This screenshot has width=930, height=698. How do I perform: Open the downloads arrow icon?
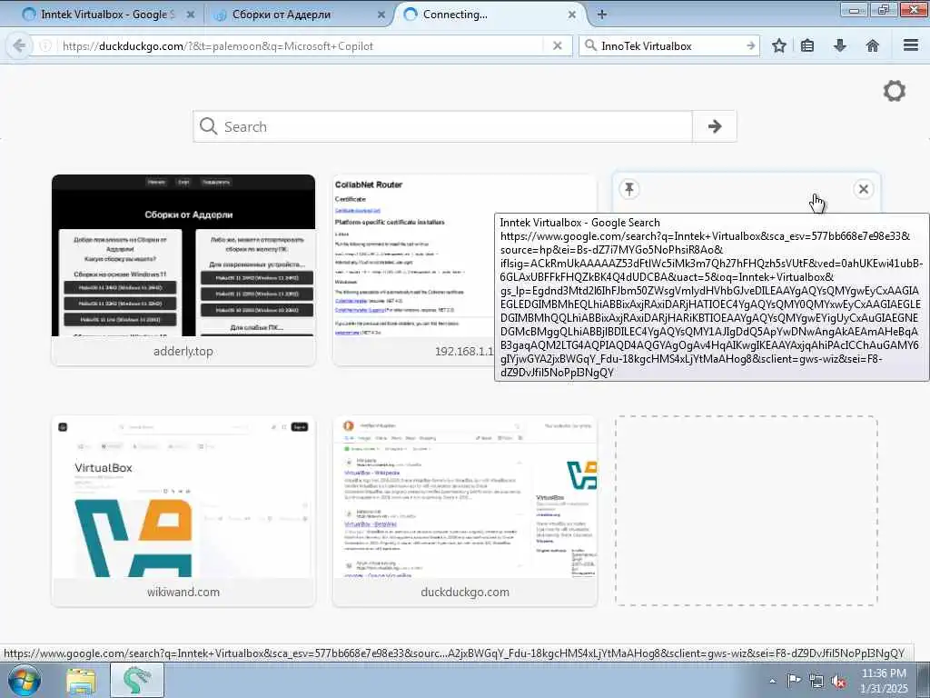tap(840, 45)
